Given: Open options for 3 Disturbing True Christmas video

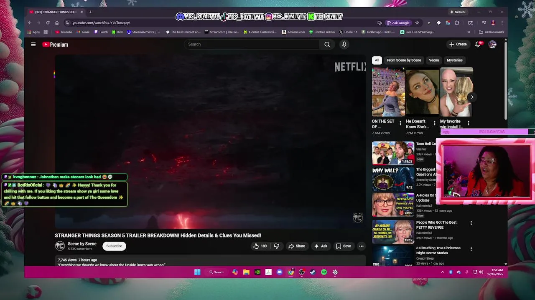Looking at the screenshot, I should (x=471, y=249).
